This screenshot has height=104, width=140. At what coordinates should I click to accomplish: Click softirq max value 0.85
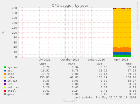(x=133, y=87)
